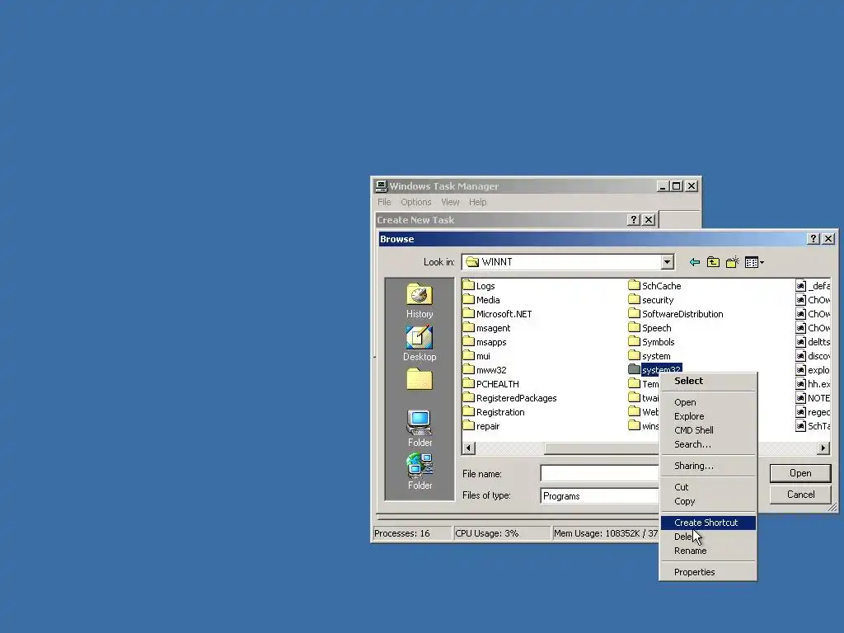This screenshot has height=633, width=844.
Task: Click the Open button in Browse dialog
Action: [800, 473]
